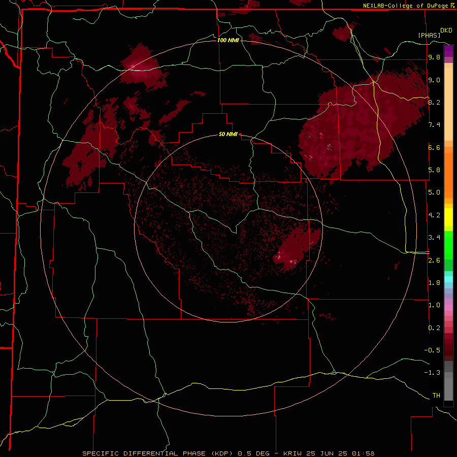Pick the cyan swatch on the color scale

tap(448, 279)
